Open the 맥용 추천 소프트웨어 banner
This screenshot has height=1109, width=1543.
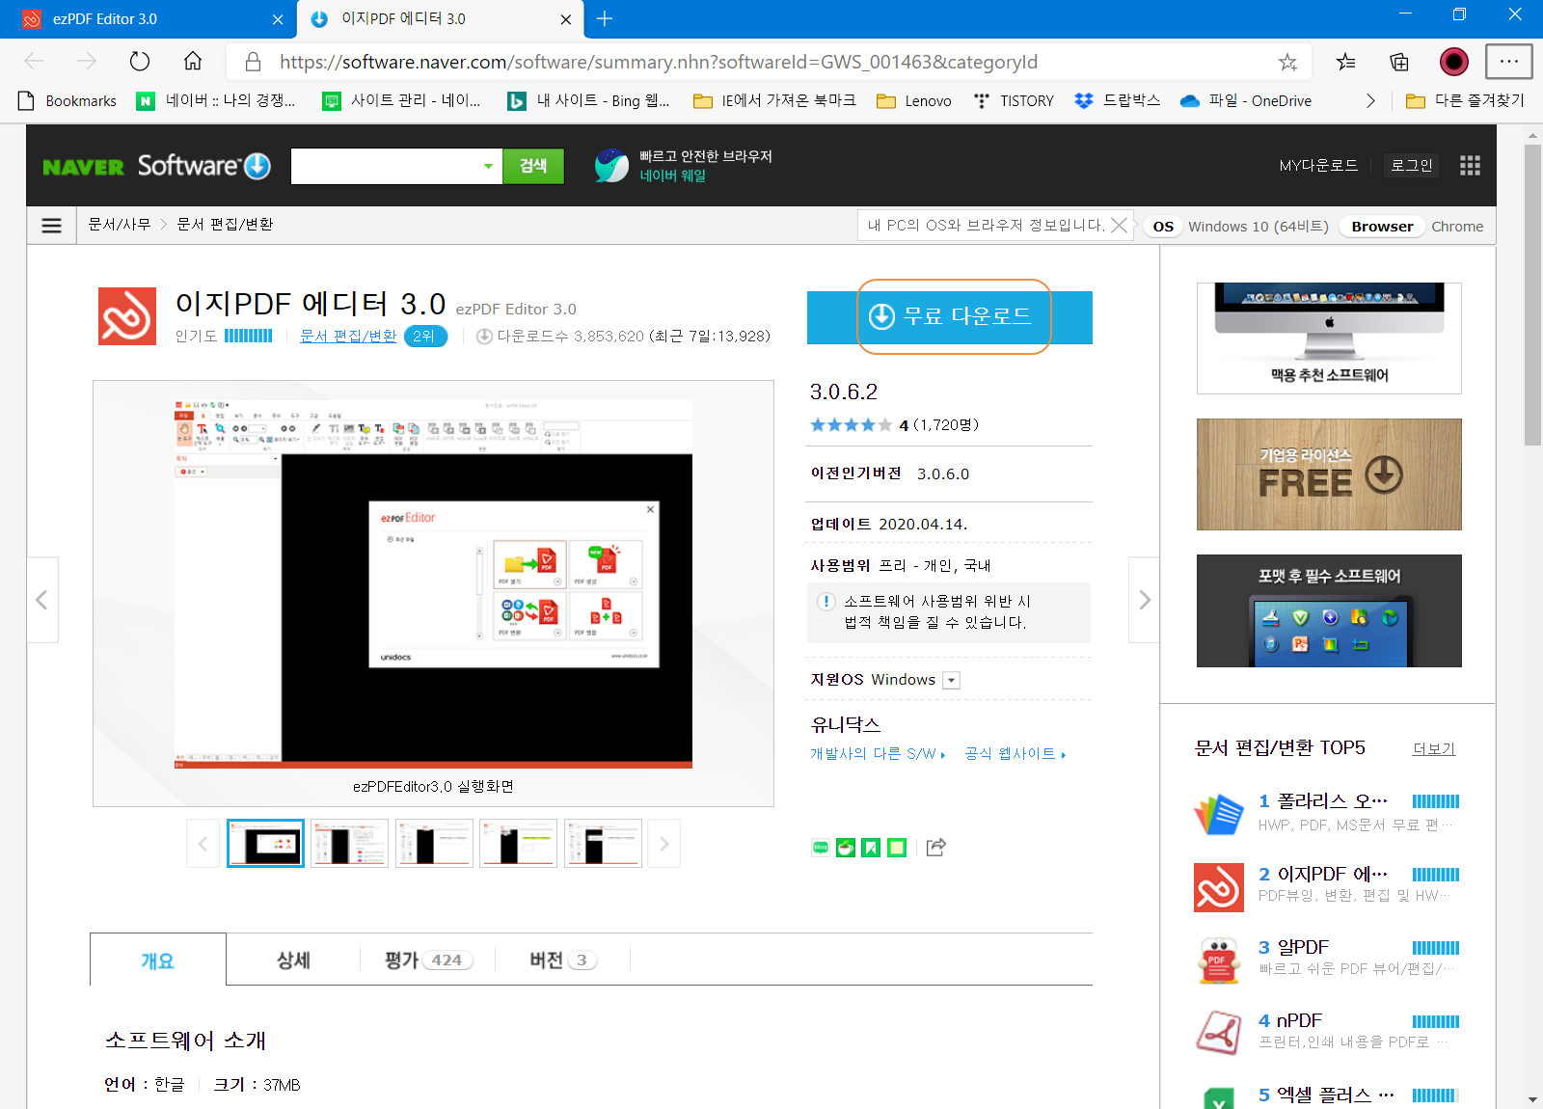click(1329, 338)
